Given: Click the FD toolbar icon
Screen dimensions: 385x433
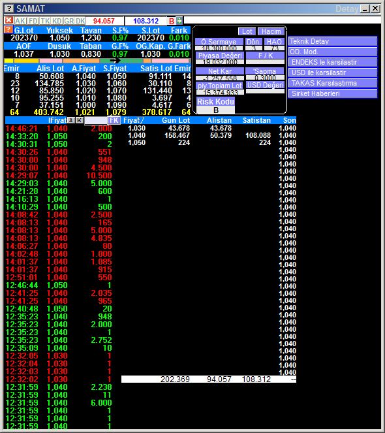Looking at the screenshot, I should 33,21.
